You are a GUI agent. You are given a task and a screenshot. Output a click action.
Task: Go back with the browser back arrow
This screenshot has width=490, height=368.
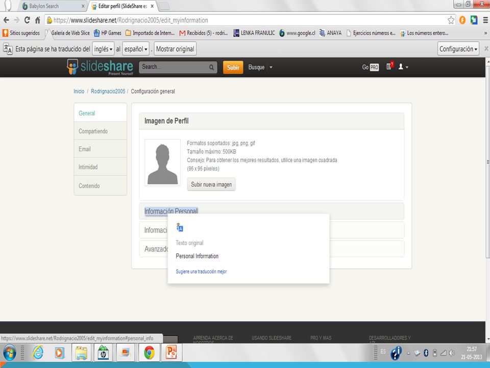6,20
